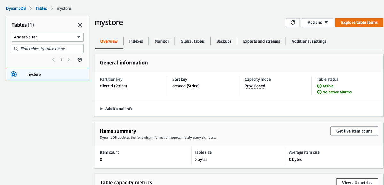Screen dimensions: 384x185
Task: Click the Provisioned capacity mode tooltip text
Action: tap(255, 86)
